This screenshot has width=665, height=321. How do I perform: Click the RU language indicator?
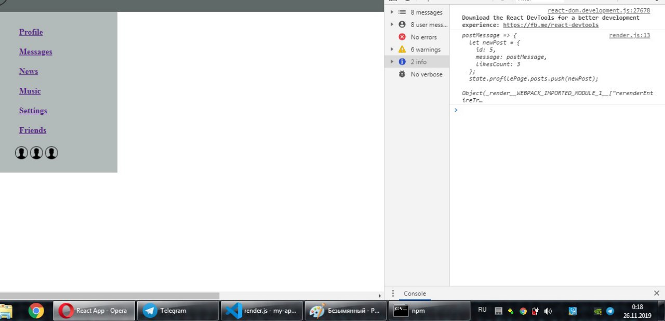(482, 310)
